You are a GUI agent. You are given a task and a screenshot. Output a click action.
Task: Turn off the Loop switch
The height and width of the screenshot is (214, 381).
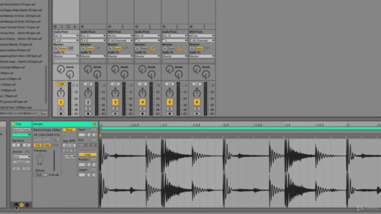88,155
